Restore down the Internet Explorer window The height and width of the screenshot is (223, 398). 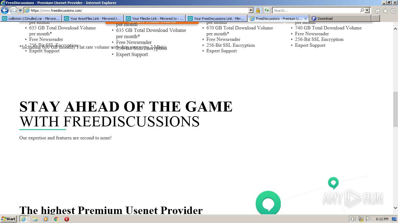(389, 3)
